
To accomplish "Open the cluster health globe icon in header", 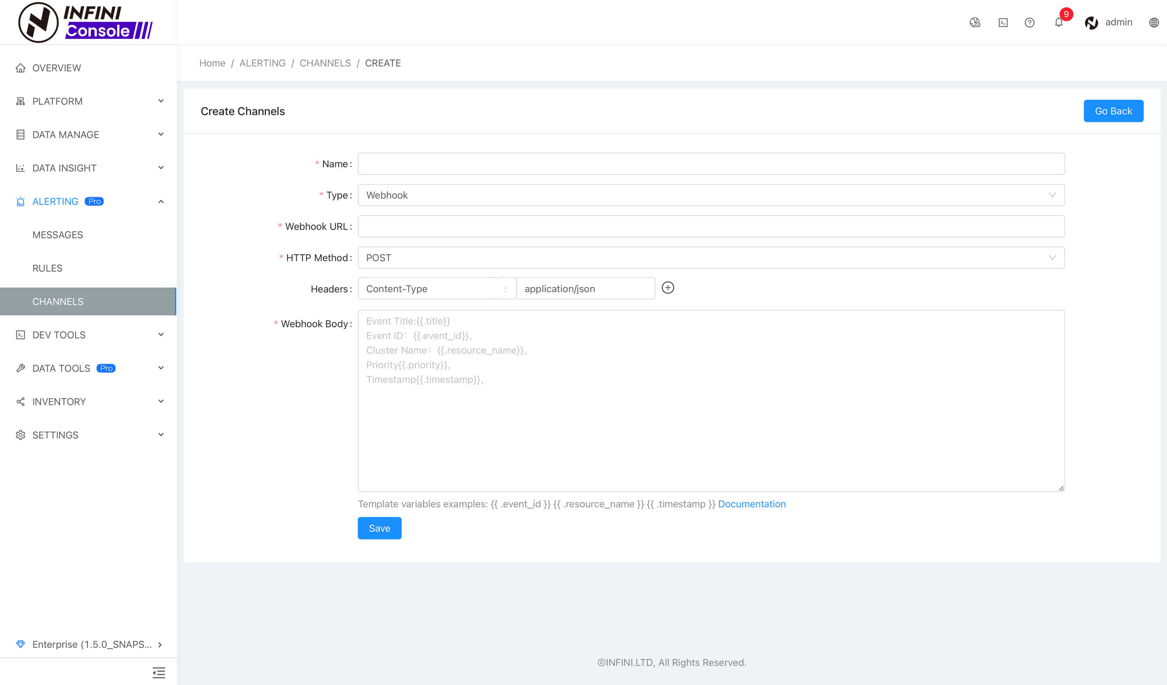I will (975, 22).
